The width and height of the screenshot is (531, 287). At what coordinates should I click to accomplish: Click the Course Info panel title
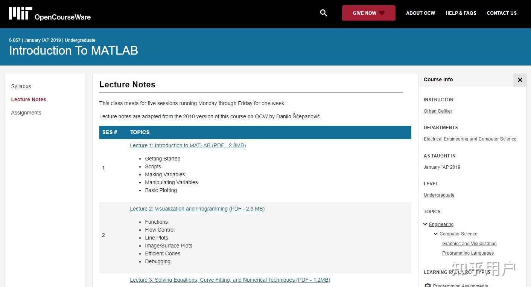tap(438, 79)
